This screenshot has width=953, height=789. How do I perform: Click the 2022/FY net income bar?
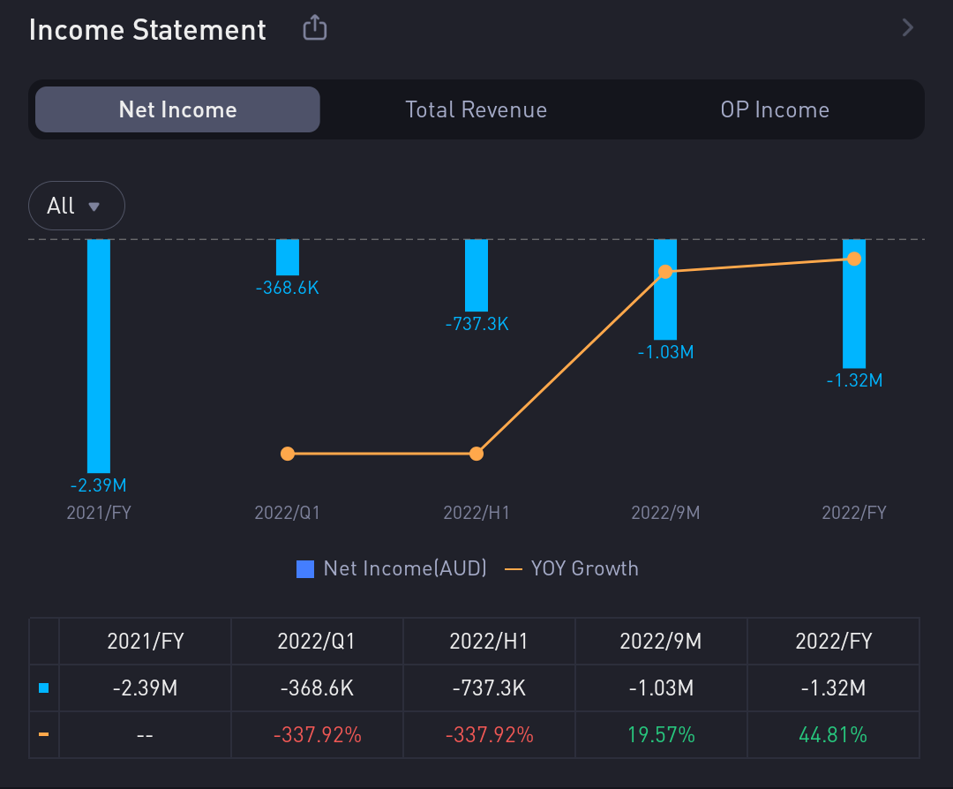pyautogui.click(x=854, y=304)
